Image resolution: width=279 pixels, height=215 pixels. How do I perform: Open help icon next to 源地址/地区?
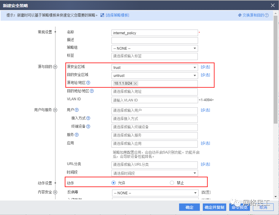pyautogui.click(x=88, y=83)
